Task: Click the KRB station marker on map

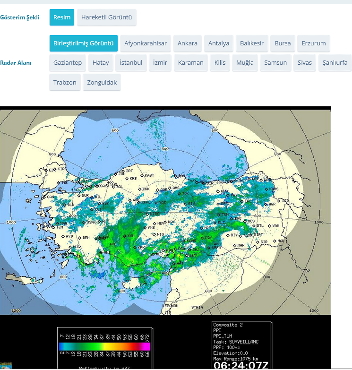Action: pos(127,179)
